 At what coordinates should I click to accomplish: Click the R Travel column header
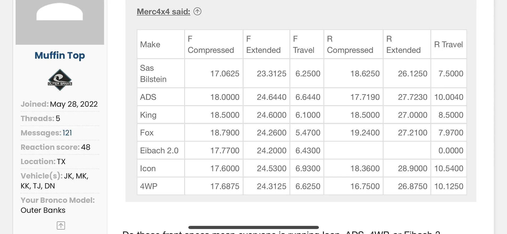click(x=449, y=44)
